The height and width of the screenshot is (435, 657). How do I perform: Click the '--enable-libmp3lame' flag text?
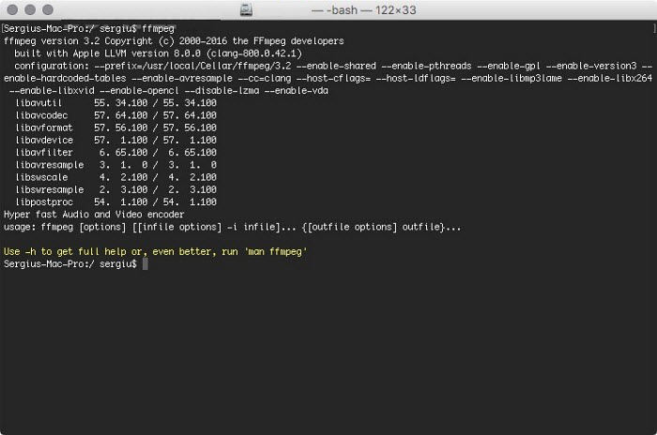(x=512, y=78)
